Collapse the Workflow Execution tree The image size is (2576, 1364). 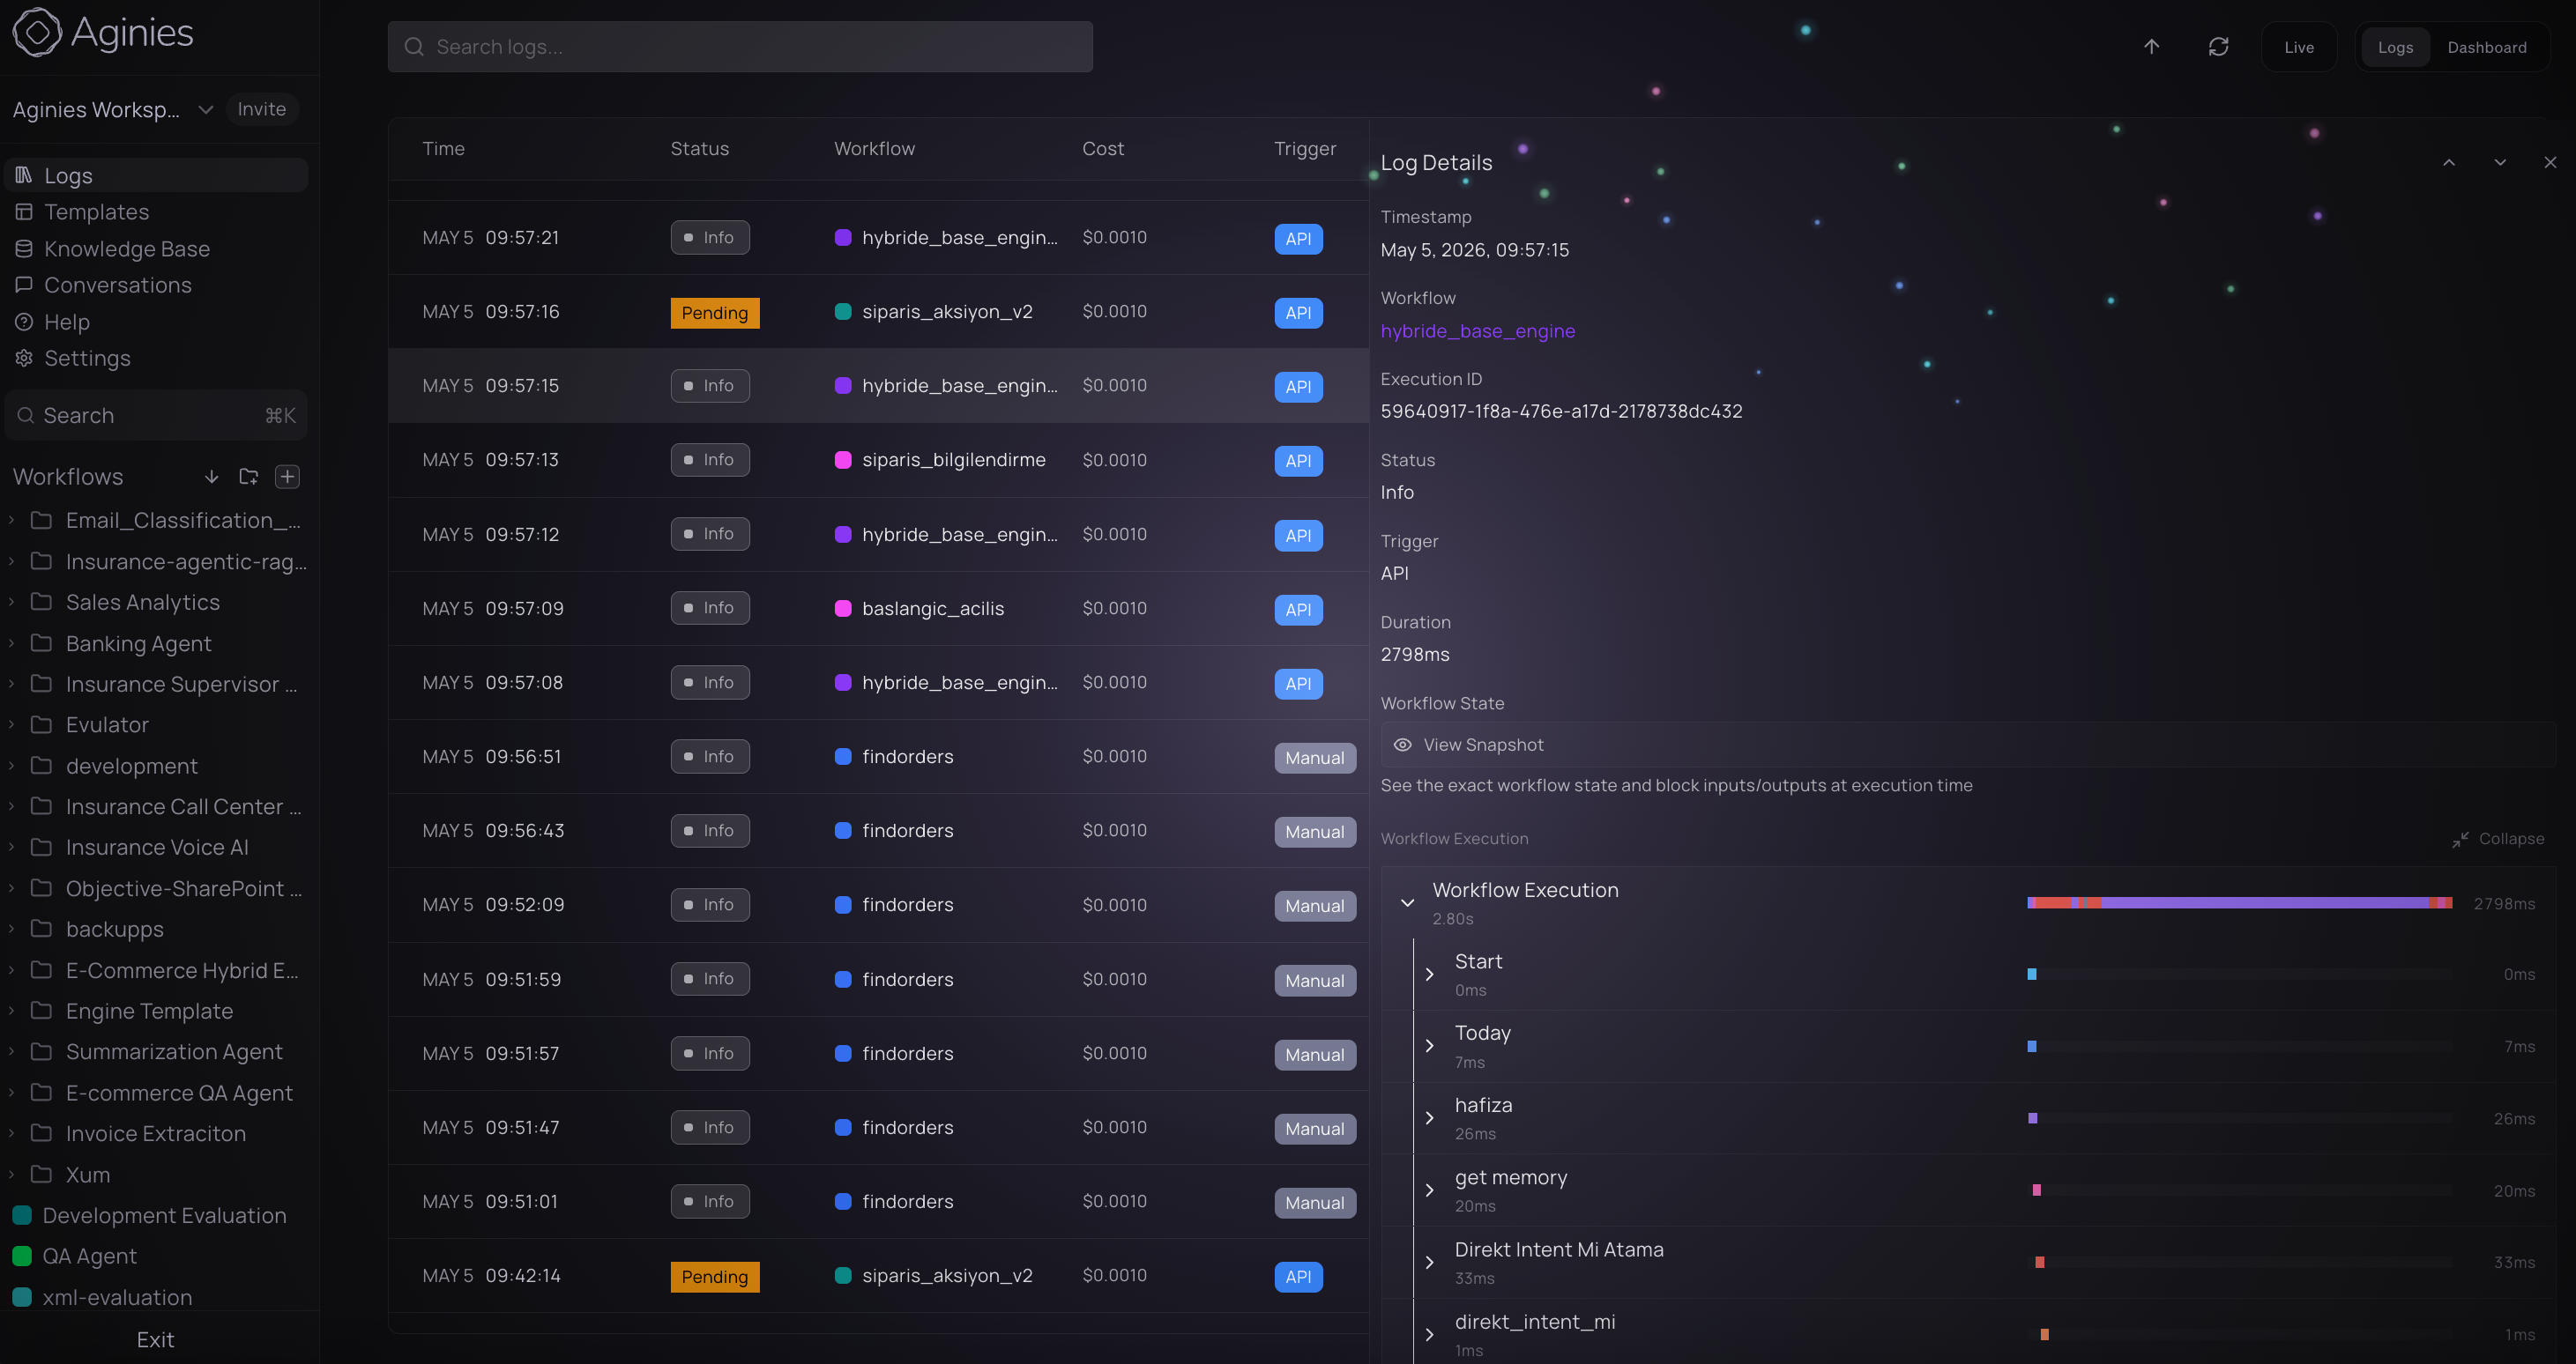(x=1407, y=902)
